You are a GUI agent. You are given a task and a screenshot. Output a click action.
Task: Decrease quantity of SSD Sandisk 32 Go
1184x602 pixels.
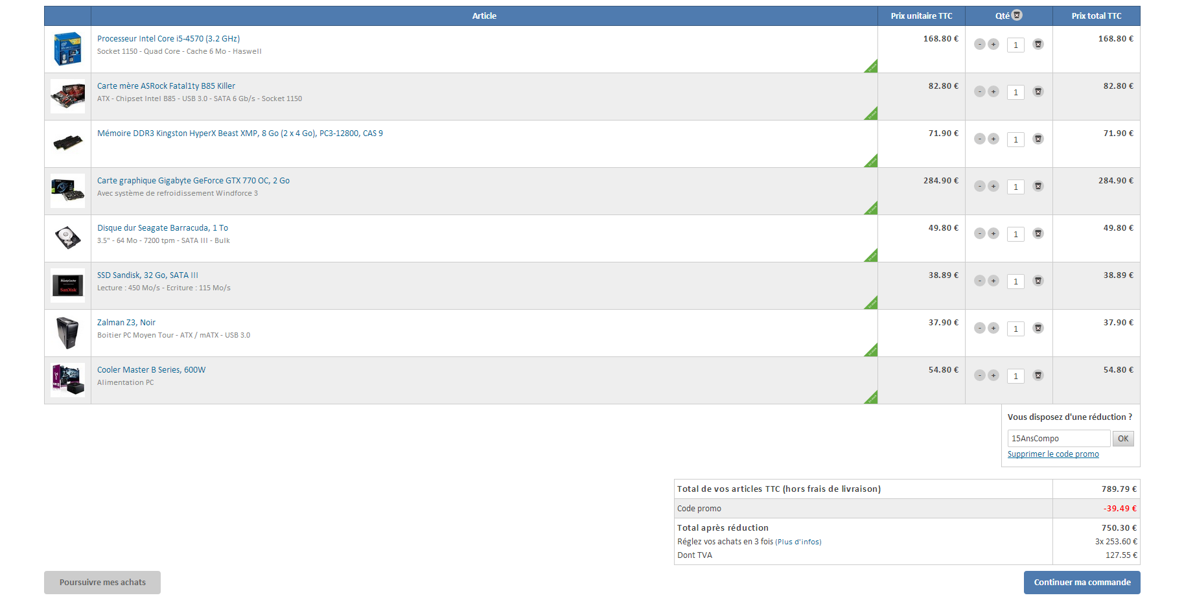tap(980, 281)
